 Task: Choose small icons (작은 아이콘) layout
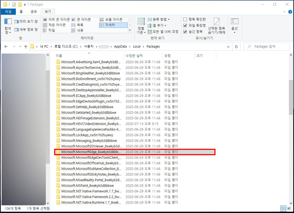click(54, 25)
